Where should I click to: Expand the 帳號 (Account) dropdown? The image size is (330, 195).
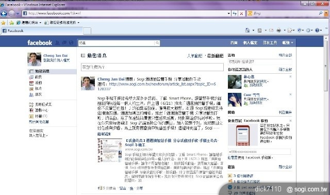pyautogui.click(x=288, y=43)
